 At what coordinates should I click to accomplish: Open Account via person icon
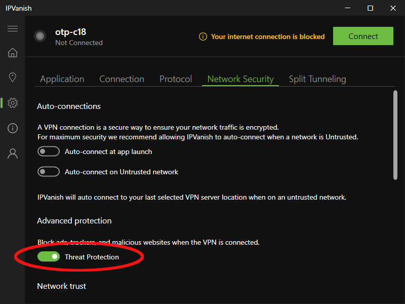[12, 154]
